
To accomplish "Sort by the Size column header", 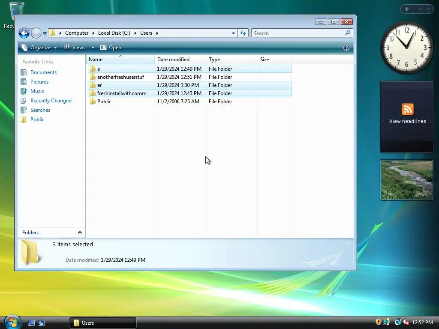I will (274, 59).
